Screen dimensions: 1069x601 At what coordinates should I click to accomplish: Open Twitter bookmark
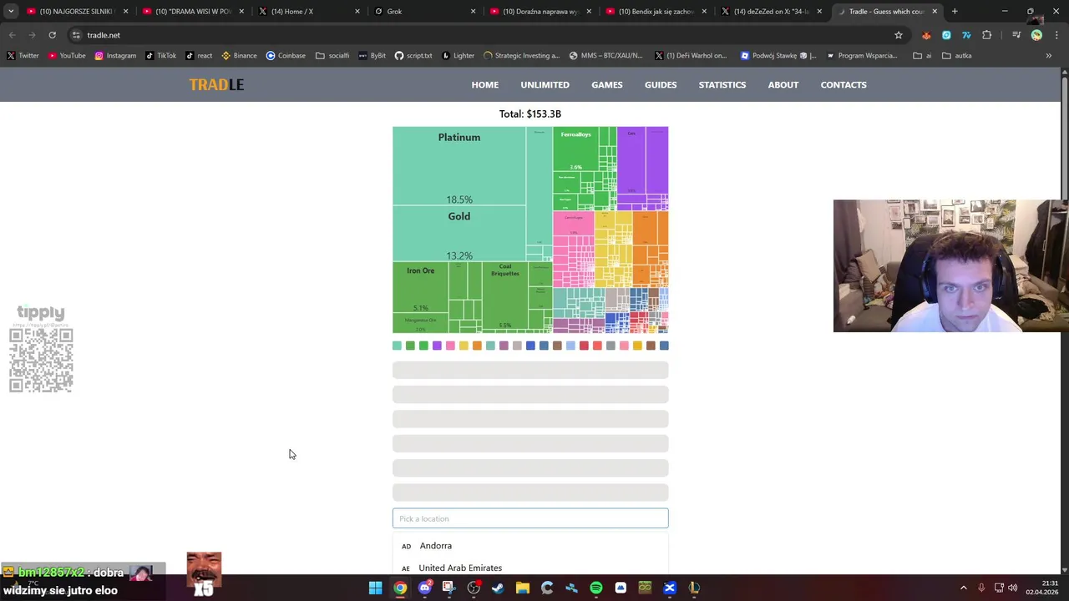coord(23,56)
